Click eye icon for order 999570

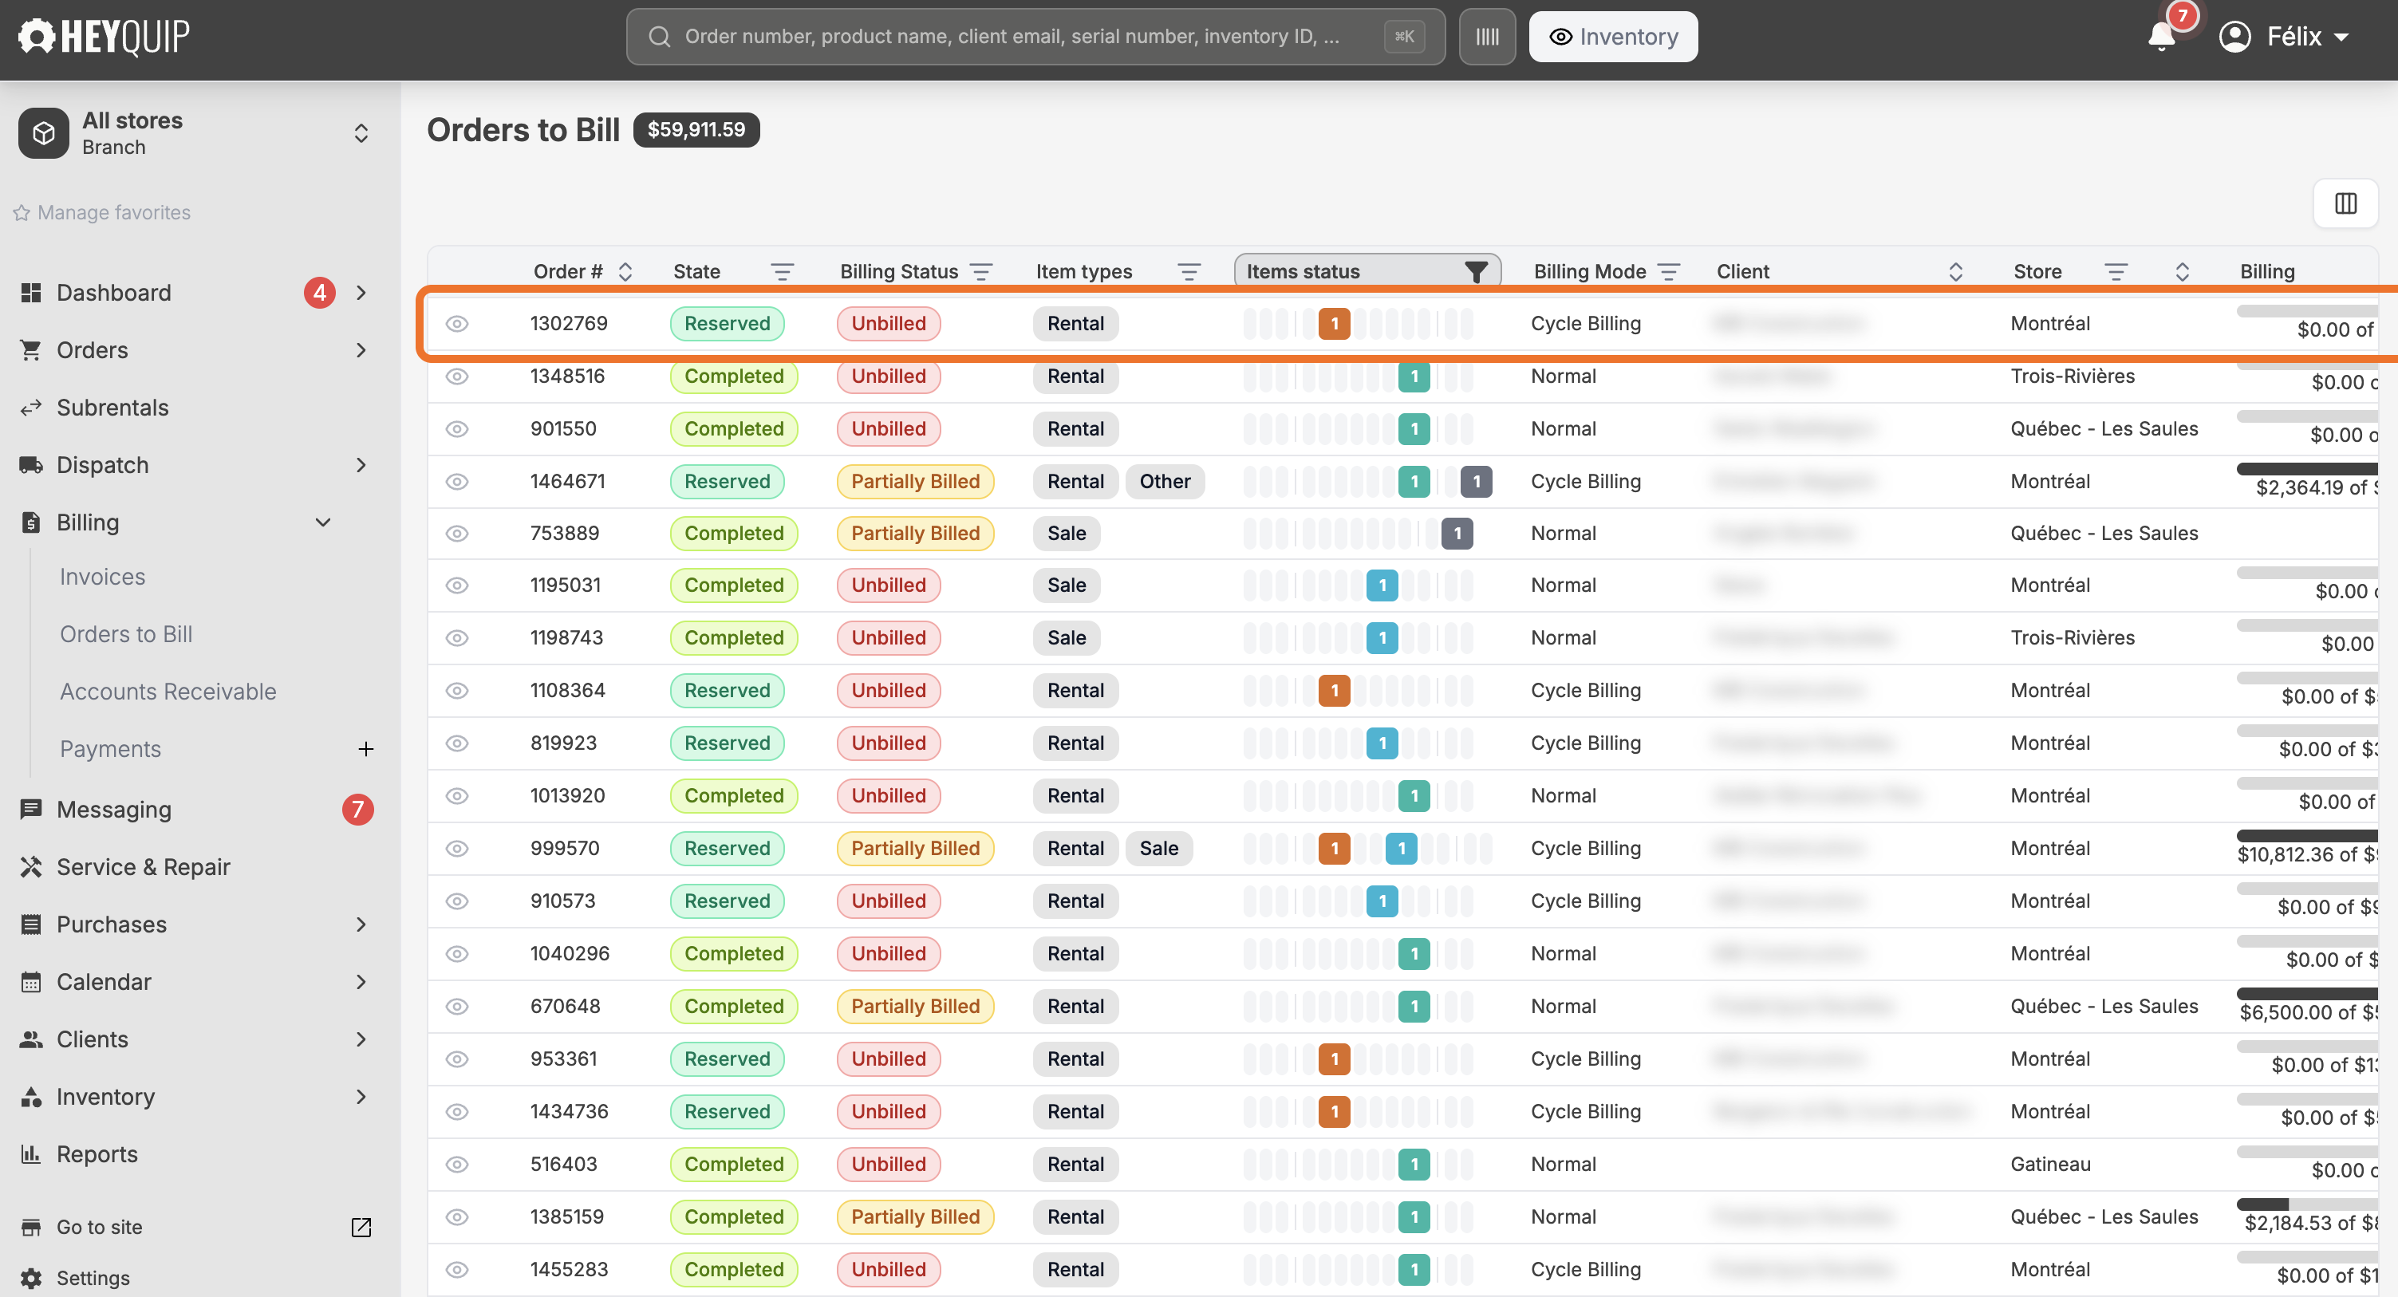(x=456, y=848)
